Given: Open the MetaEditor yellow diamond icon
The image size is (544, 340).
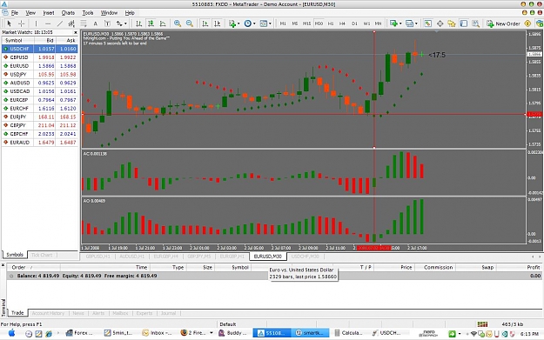Looking at the screenshot, I should point(527,23).
